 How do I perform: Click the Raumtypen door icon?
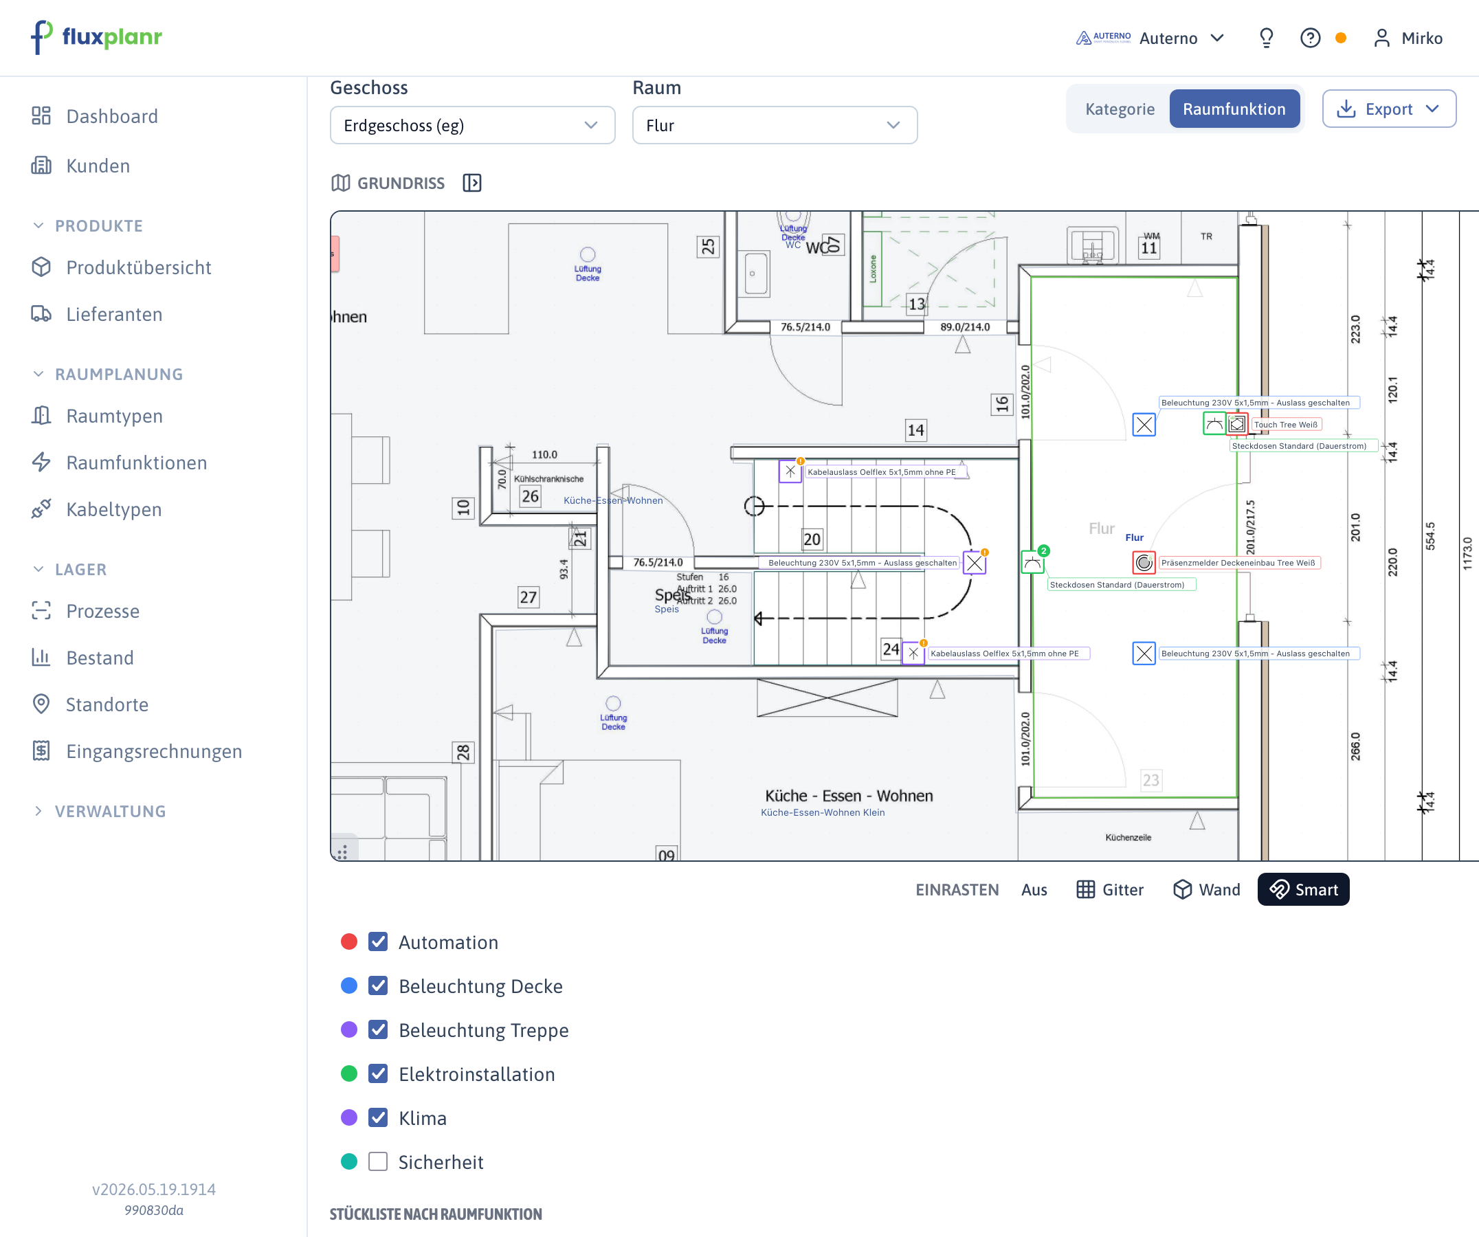pos(41,415)
